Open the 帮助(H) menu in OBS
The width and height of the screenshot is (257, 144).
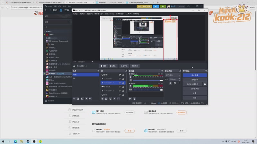point(136,14)
